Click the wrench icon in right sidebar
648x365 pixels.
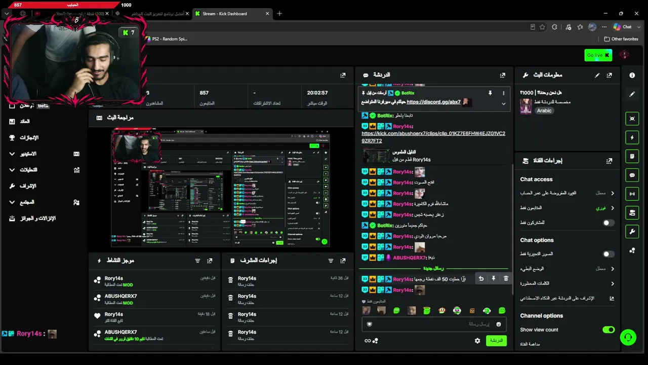[x=632, y=232]
